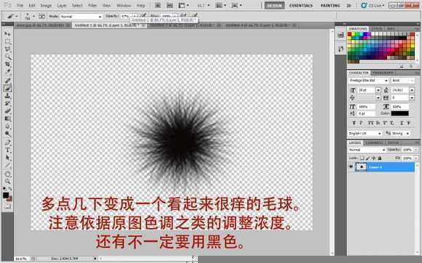Open the Brush Preset picker arrow
The height and width of the screenshot is (263, 422).
point(33,16)
